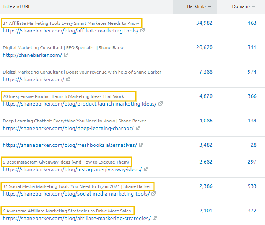Open external link icon next to http://shanebarker.com/
Image resolution: width=265 pixels, height=225 pixels.
[66, 55]
